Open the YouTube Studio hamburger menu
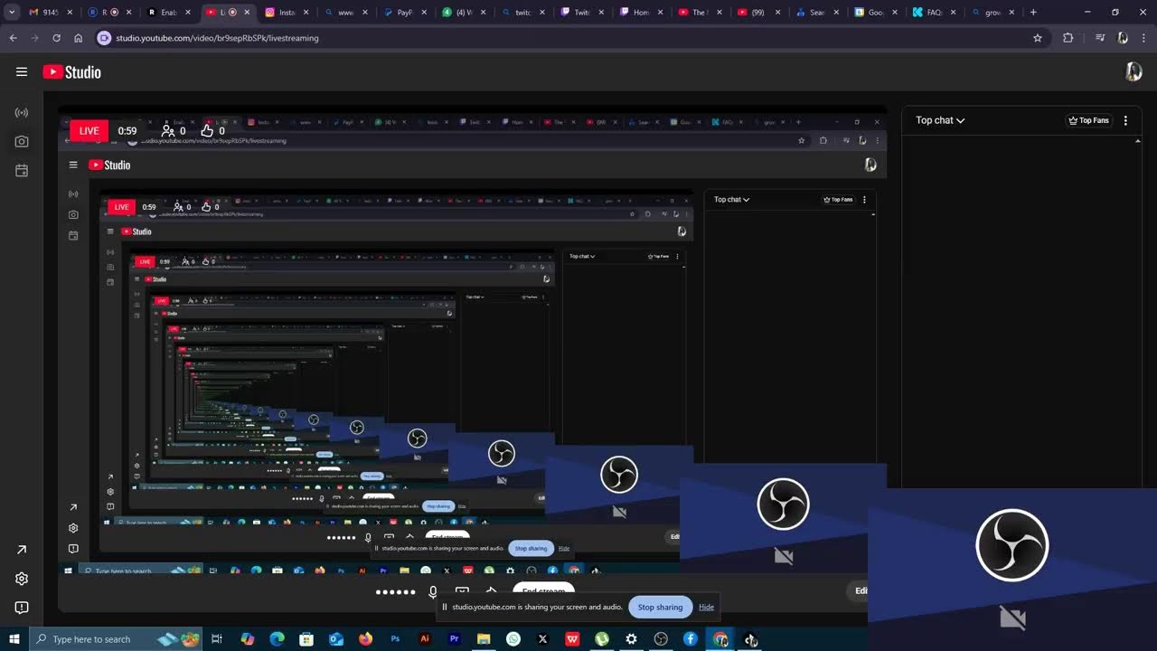This screenshot has width=1157, height=651. coord(22,72)
